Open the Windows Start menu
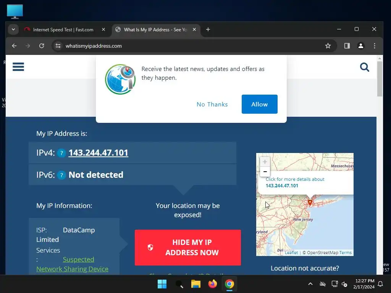 162,284
